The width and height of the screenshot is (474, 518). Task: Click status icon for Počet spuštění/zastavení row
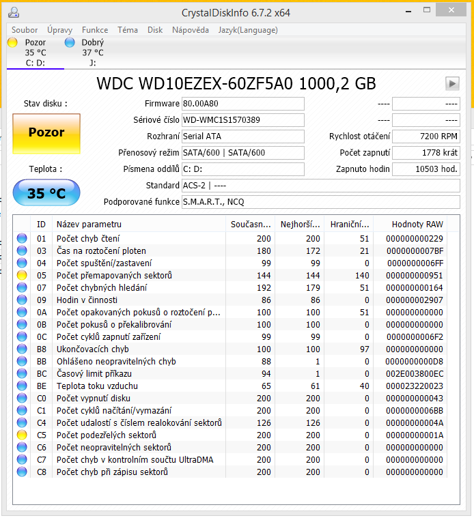22,263
